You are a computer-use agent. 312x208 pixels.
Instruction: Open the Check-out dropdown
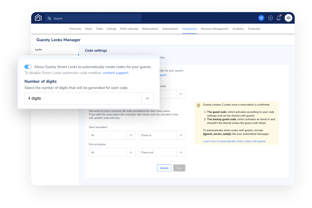(x=162, y=152)
